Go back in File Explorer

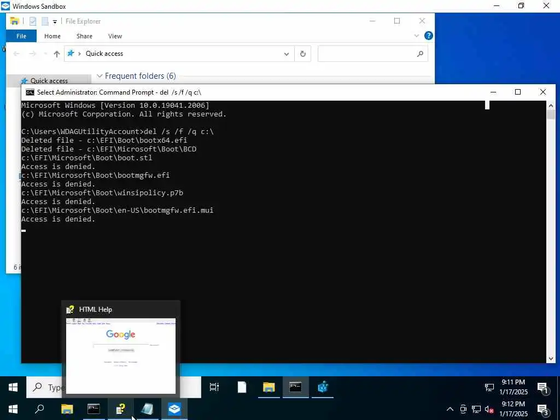tap(16, 54)
